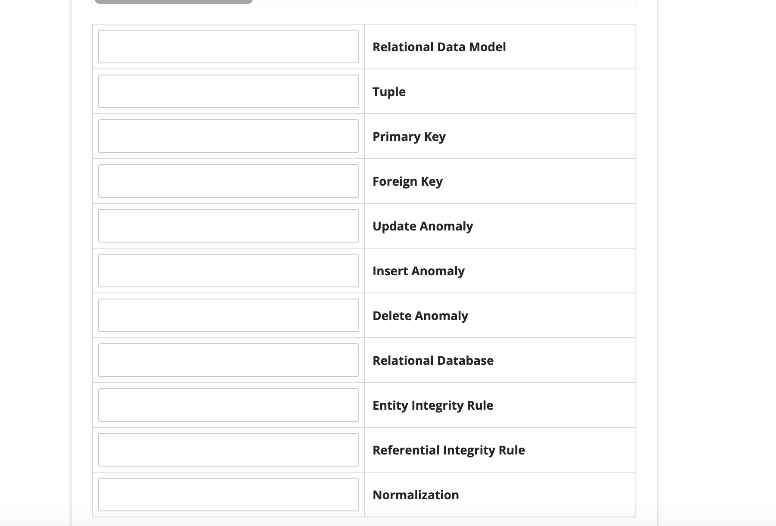Click the Tuple term label

pos(388,92)
